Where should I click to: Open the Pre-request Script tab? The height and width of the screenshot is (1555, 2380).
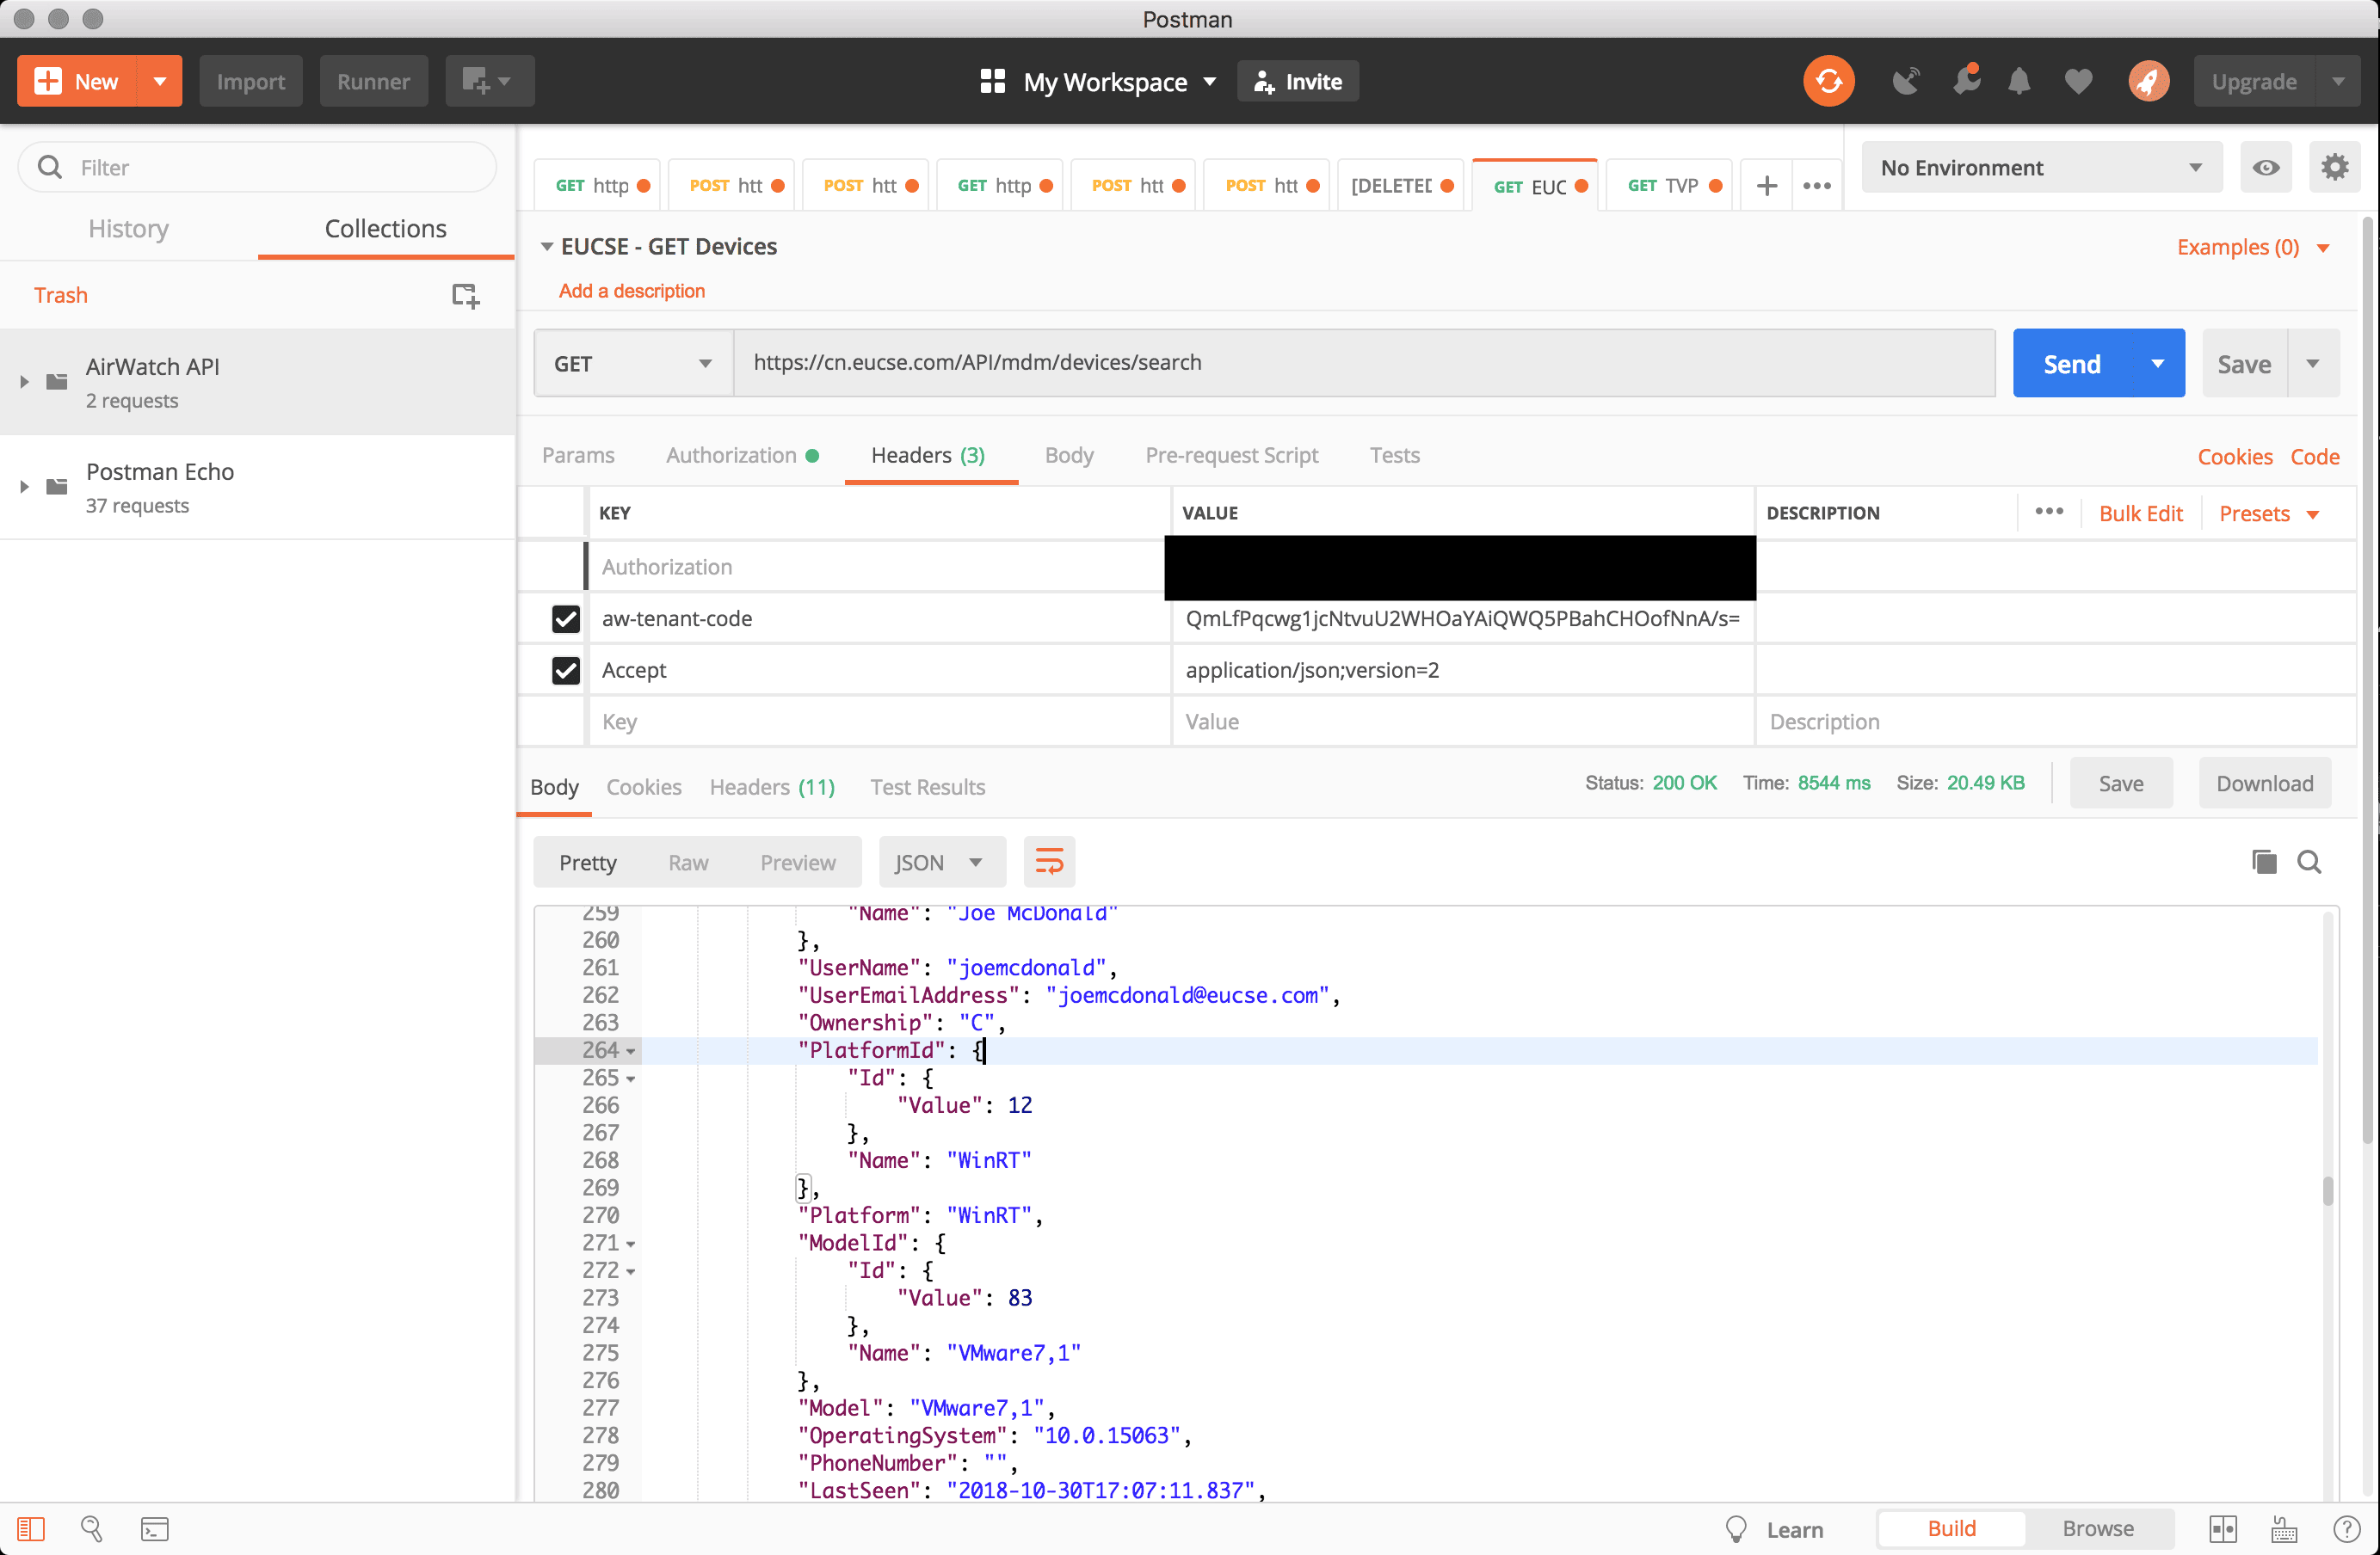[1231, 455]
